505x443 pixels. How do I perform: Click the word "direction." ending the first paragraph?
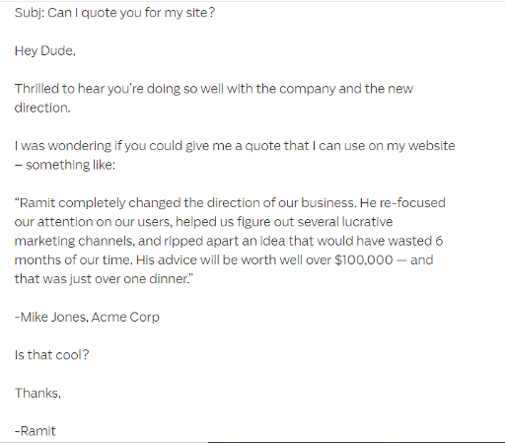coord(42,108)
